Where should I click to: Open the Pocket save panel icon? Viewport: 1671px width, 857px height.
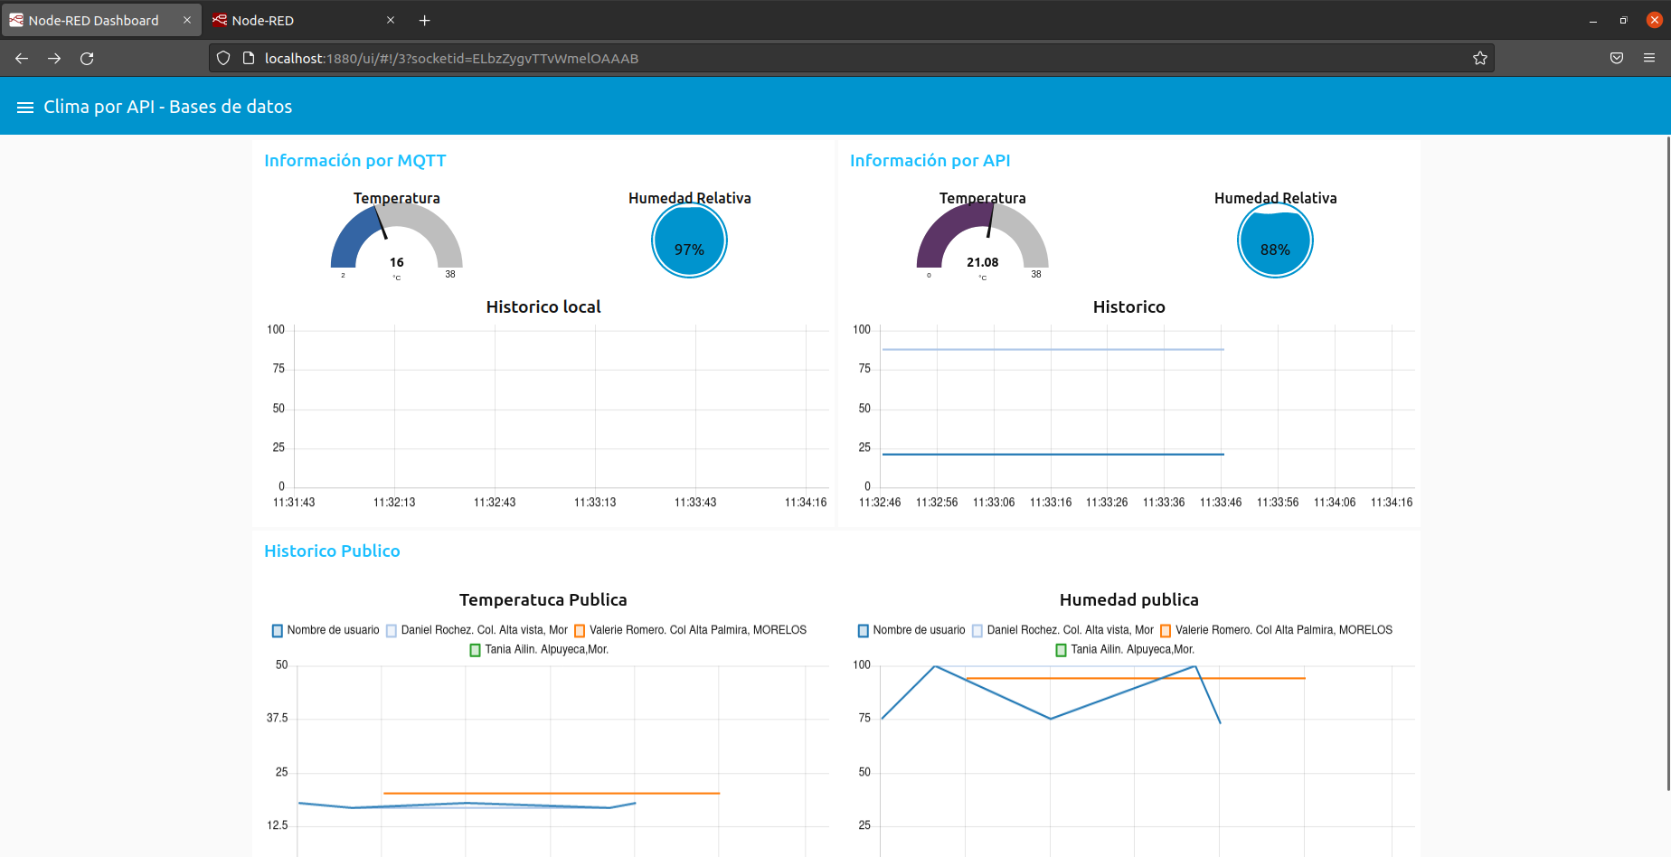pyautogui.click(x=1617, y=58)
